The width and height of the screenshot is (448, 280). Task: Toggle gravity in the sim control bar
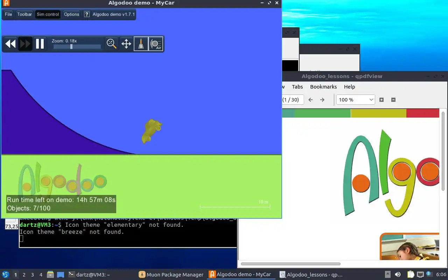[141, 44]
